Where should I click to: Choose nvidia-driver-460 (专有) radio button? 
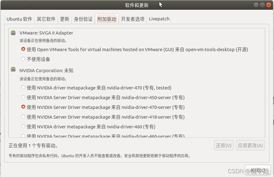(x=23, y=126)
